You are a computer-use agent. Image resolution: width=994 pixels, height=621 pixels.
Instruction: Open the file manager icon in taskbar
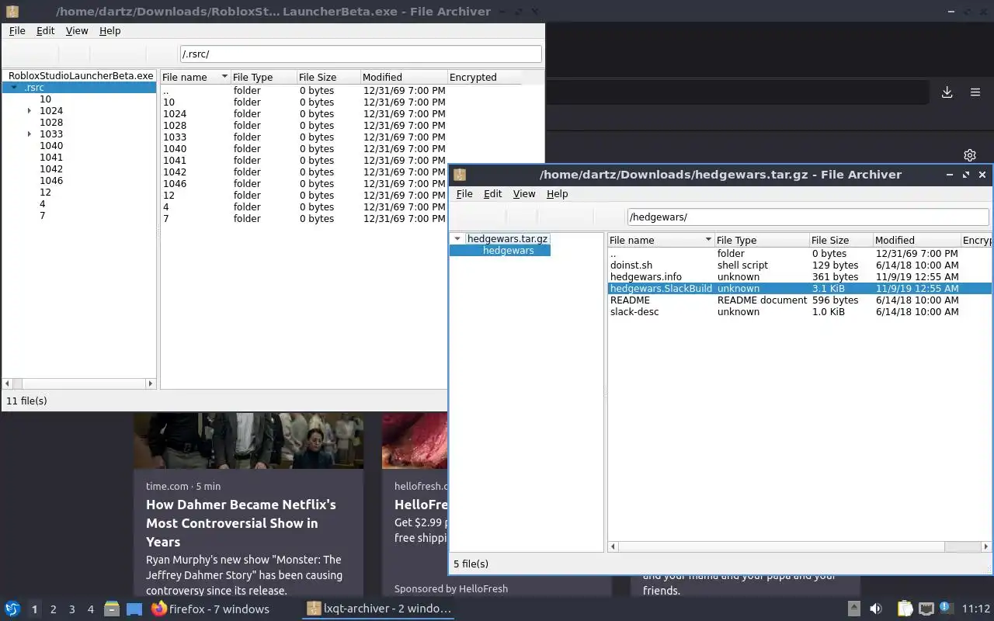tap(112, 609)
